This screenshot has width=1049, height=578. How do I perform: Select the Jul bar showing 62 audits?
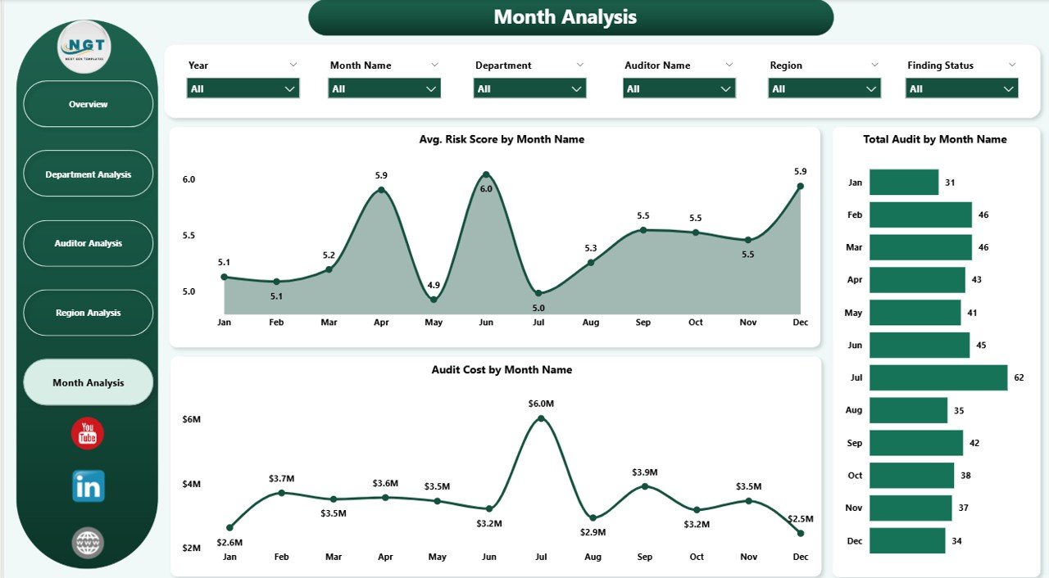(938, 377)
